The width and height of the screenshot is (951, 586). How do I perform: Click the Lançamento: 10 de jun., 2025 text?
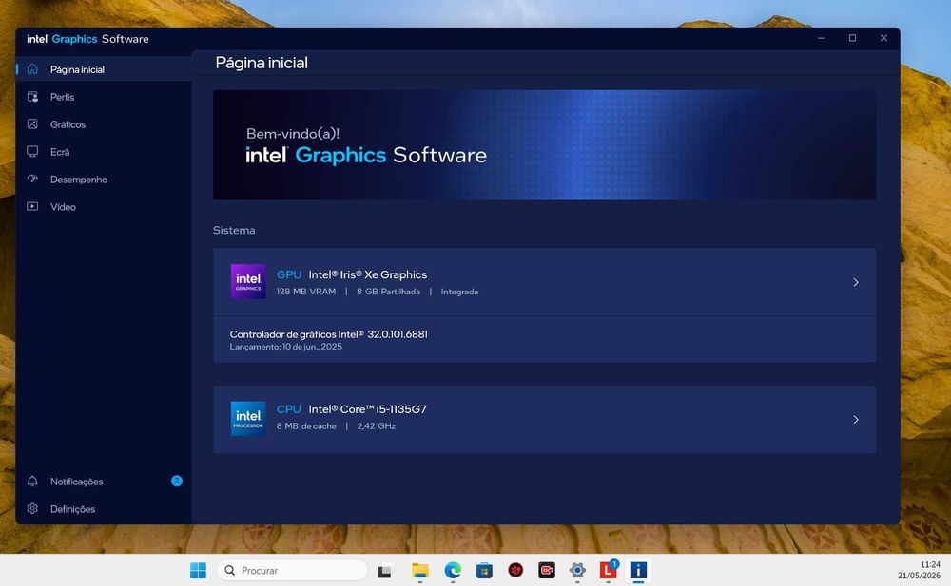[x=285, y=347]
